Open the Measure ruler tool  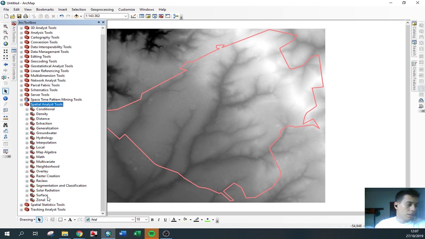point(5,117)
